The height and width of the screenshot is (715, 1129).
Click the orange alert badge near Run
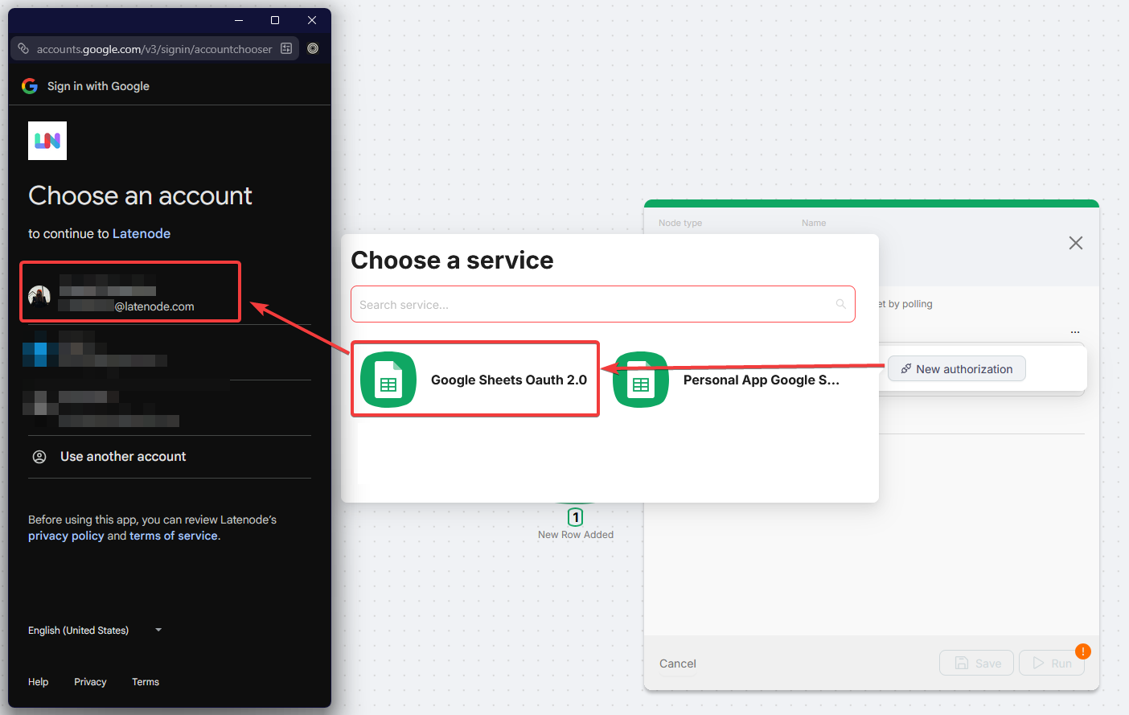coord(1082,651)
